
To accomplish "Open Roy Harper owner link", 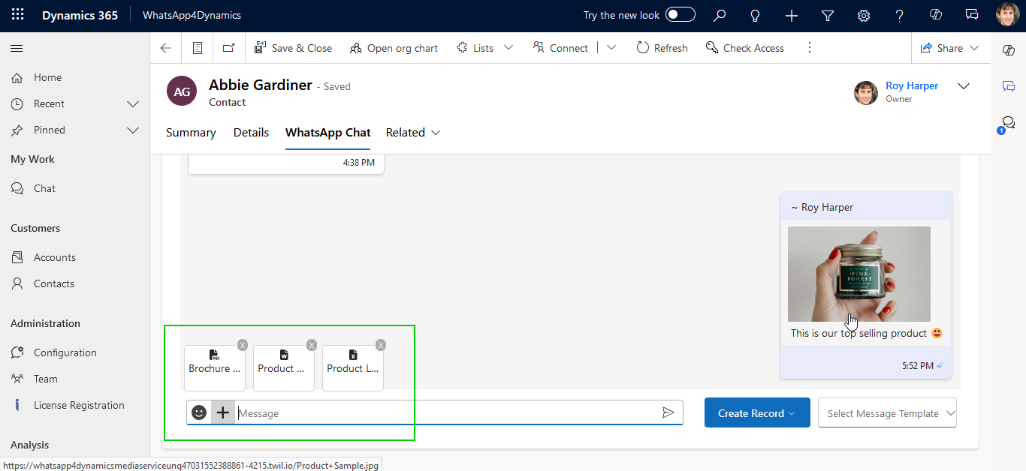I will click(x=912, y=86).
